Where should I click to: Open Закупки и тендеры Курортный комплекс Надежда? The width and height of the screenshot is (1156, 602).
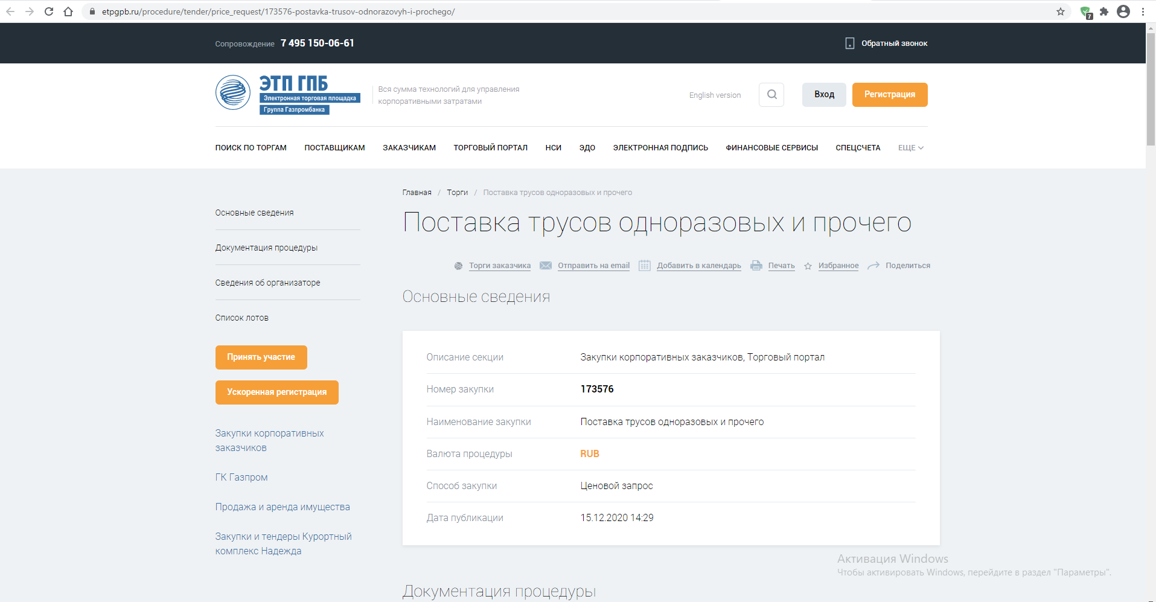[284, 544]
